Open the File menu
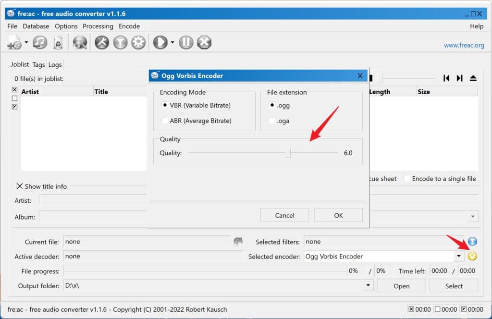492x319 pixels. 12,26
